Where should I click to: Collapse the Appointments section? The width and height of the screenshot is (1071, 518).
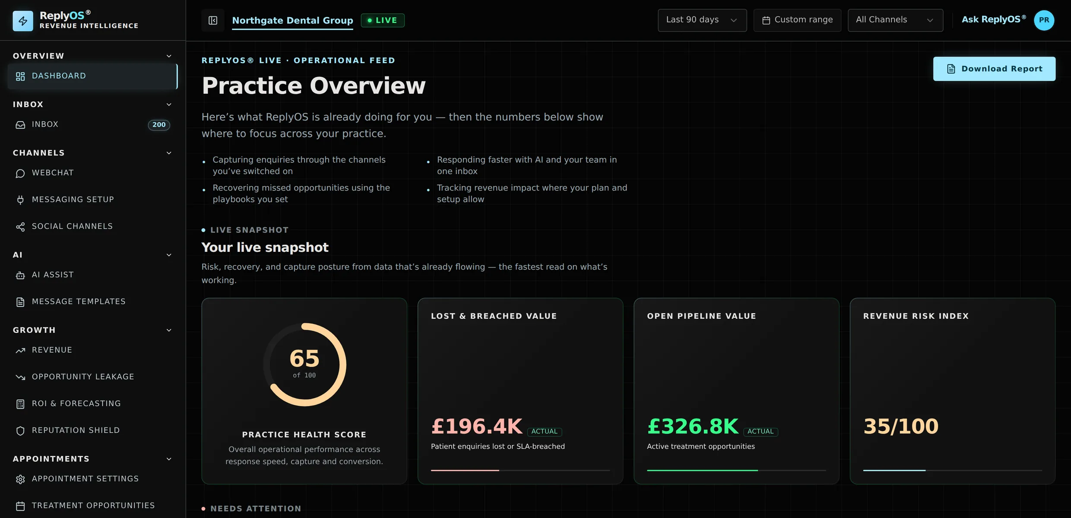click(x=169, y=459)
